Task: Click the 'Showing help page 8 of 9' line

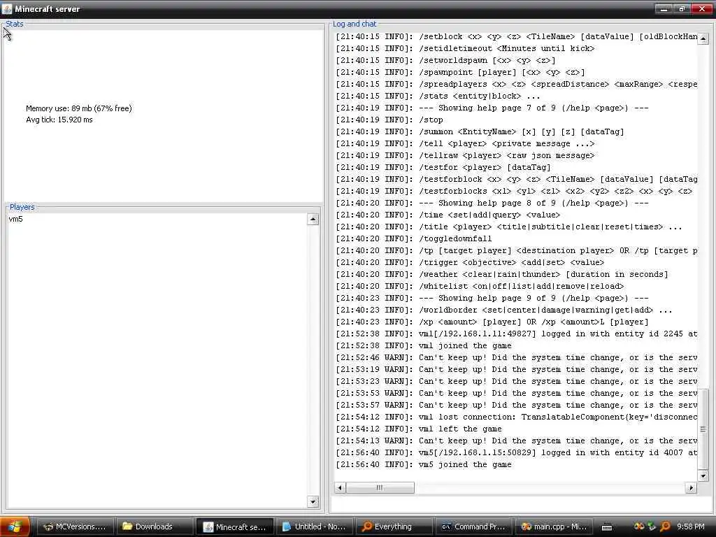Action: tap(492, 203)
